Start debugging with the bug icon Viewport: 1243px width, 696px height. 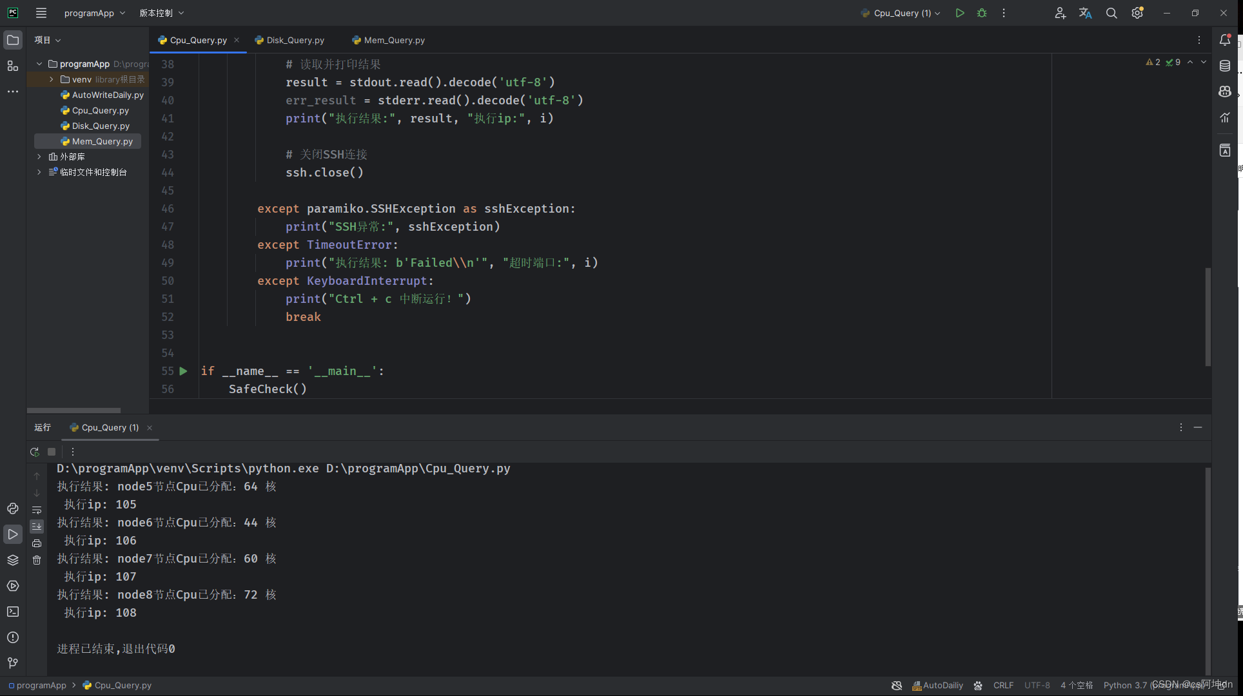(x=982, y=13)
